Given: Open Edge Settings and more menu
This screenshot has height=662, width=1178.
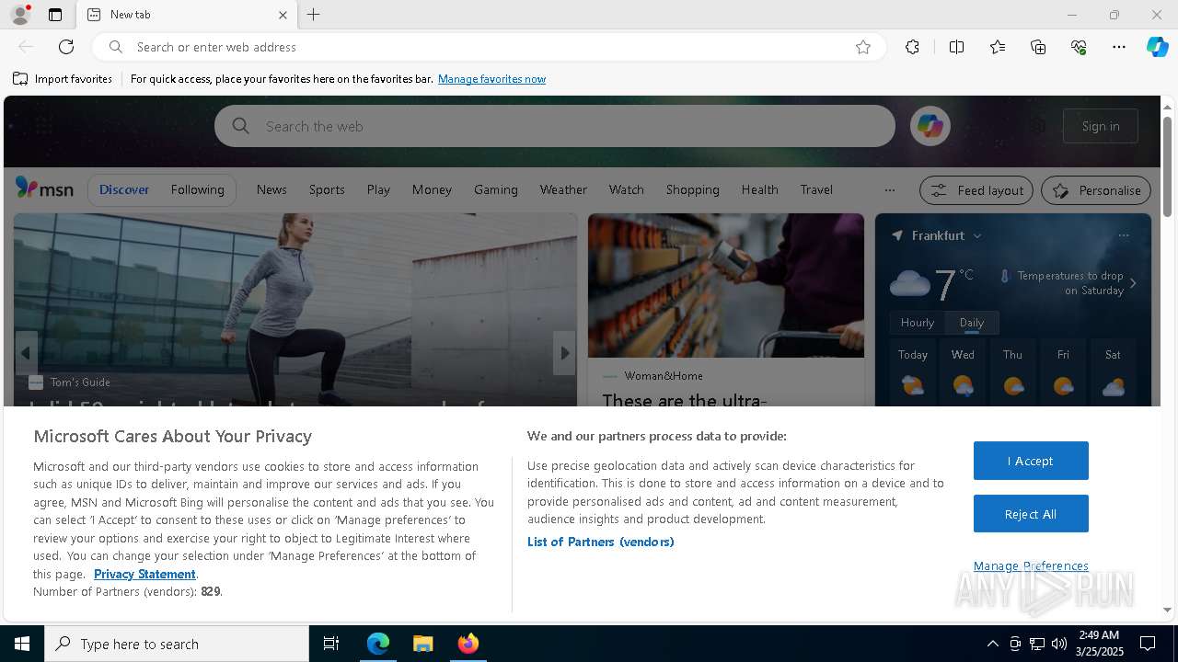Looking at the screenshot, I should tap(1119, 47).
